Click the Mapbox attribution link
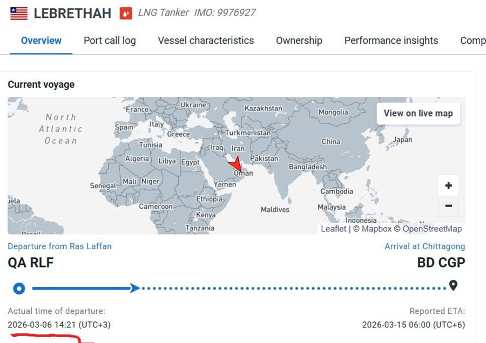This screenshot has width=486, height=343. coord(376,229)
